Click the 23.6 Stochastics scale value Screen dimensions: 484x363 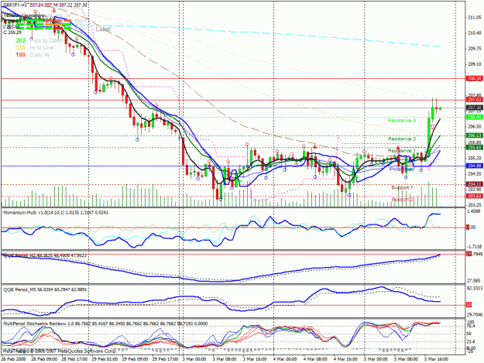pos(471,341)
